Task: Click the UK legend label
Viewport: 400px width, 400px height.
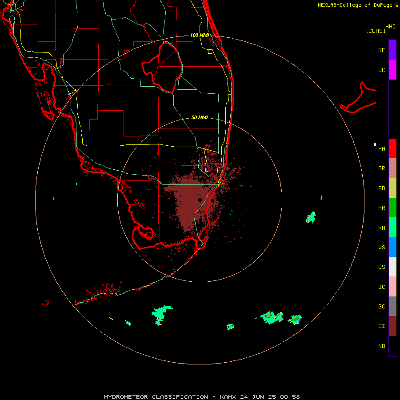Action: point(381,70)
